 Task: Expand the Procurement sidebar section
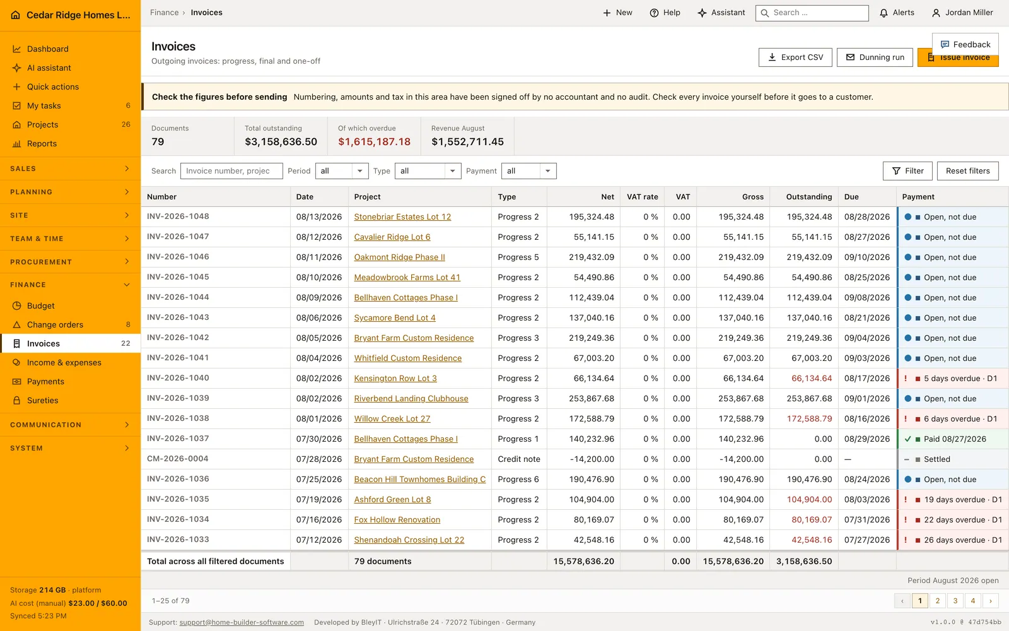[70, 262]
